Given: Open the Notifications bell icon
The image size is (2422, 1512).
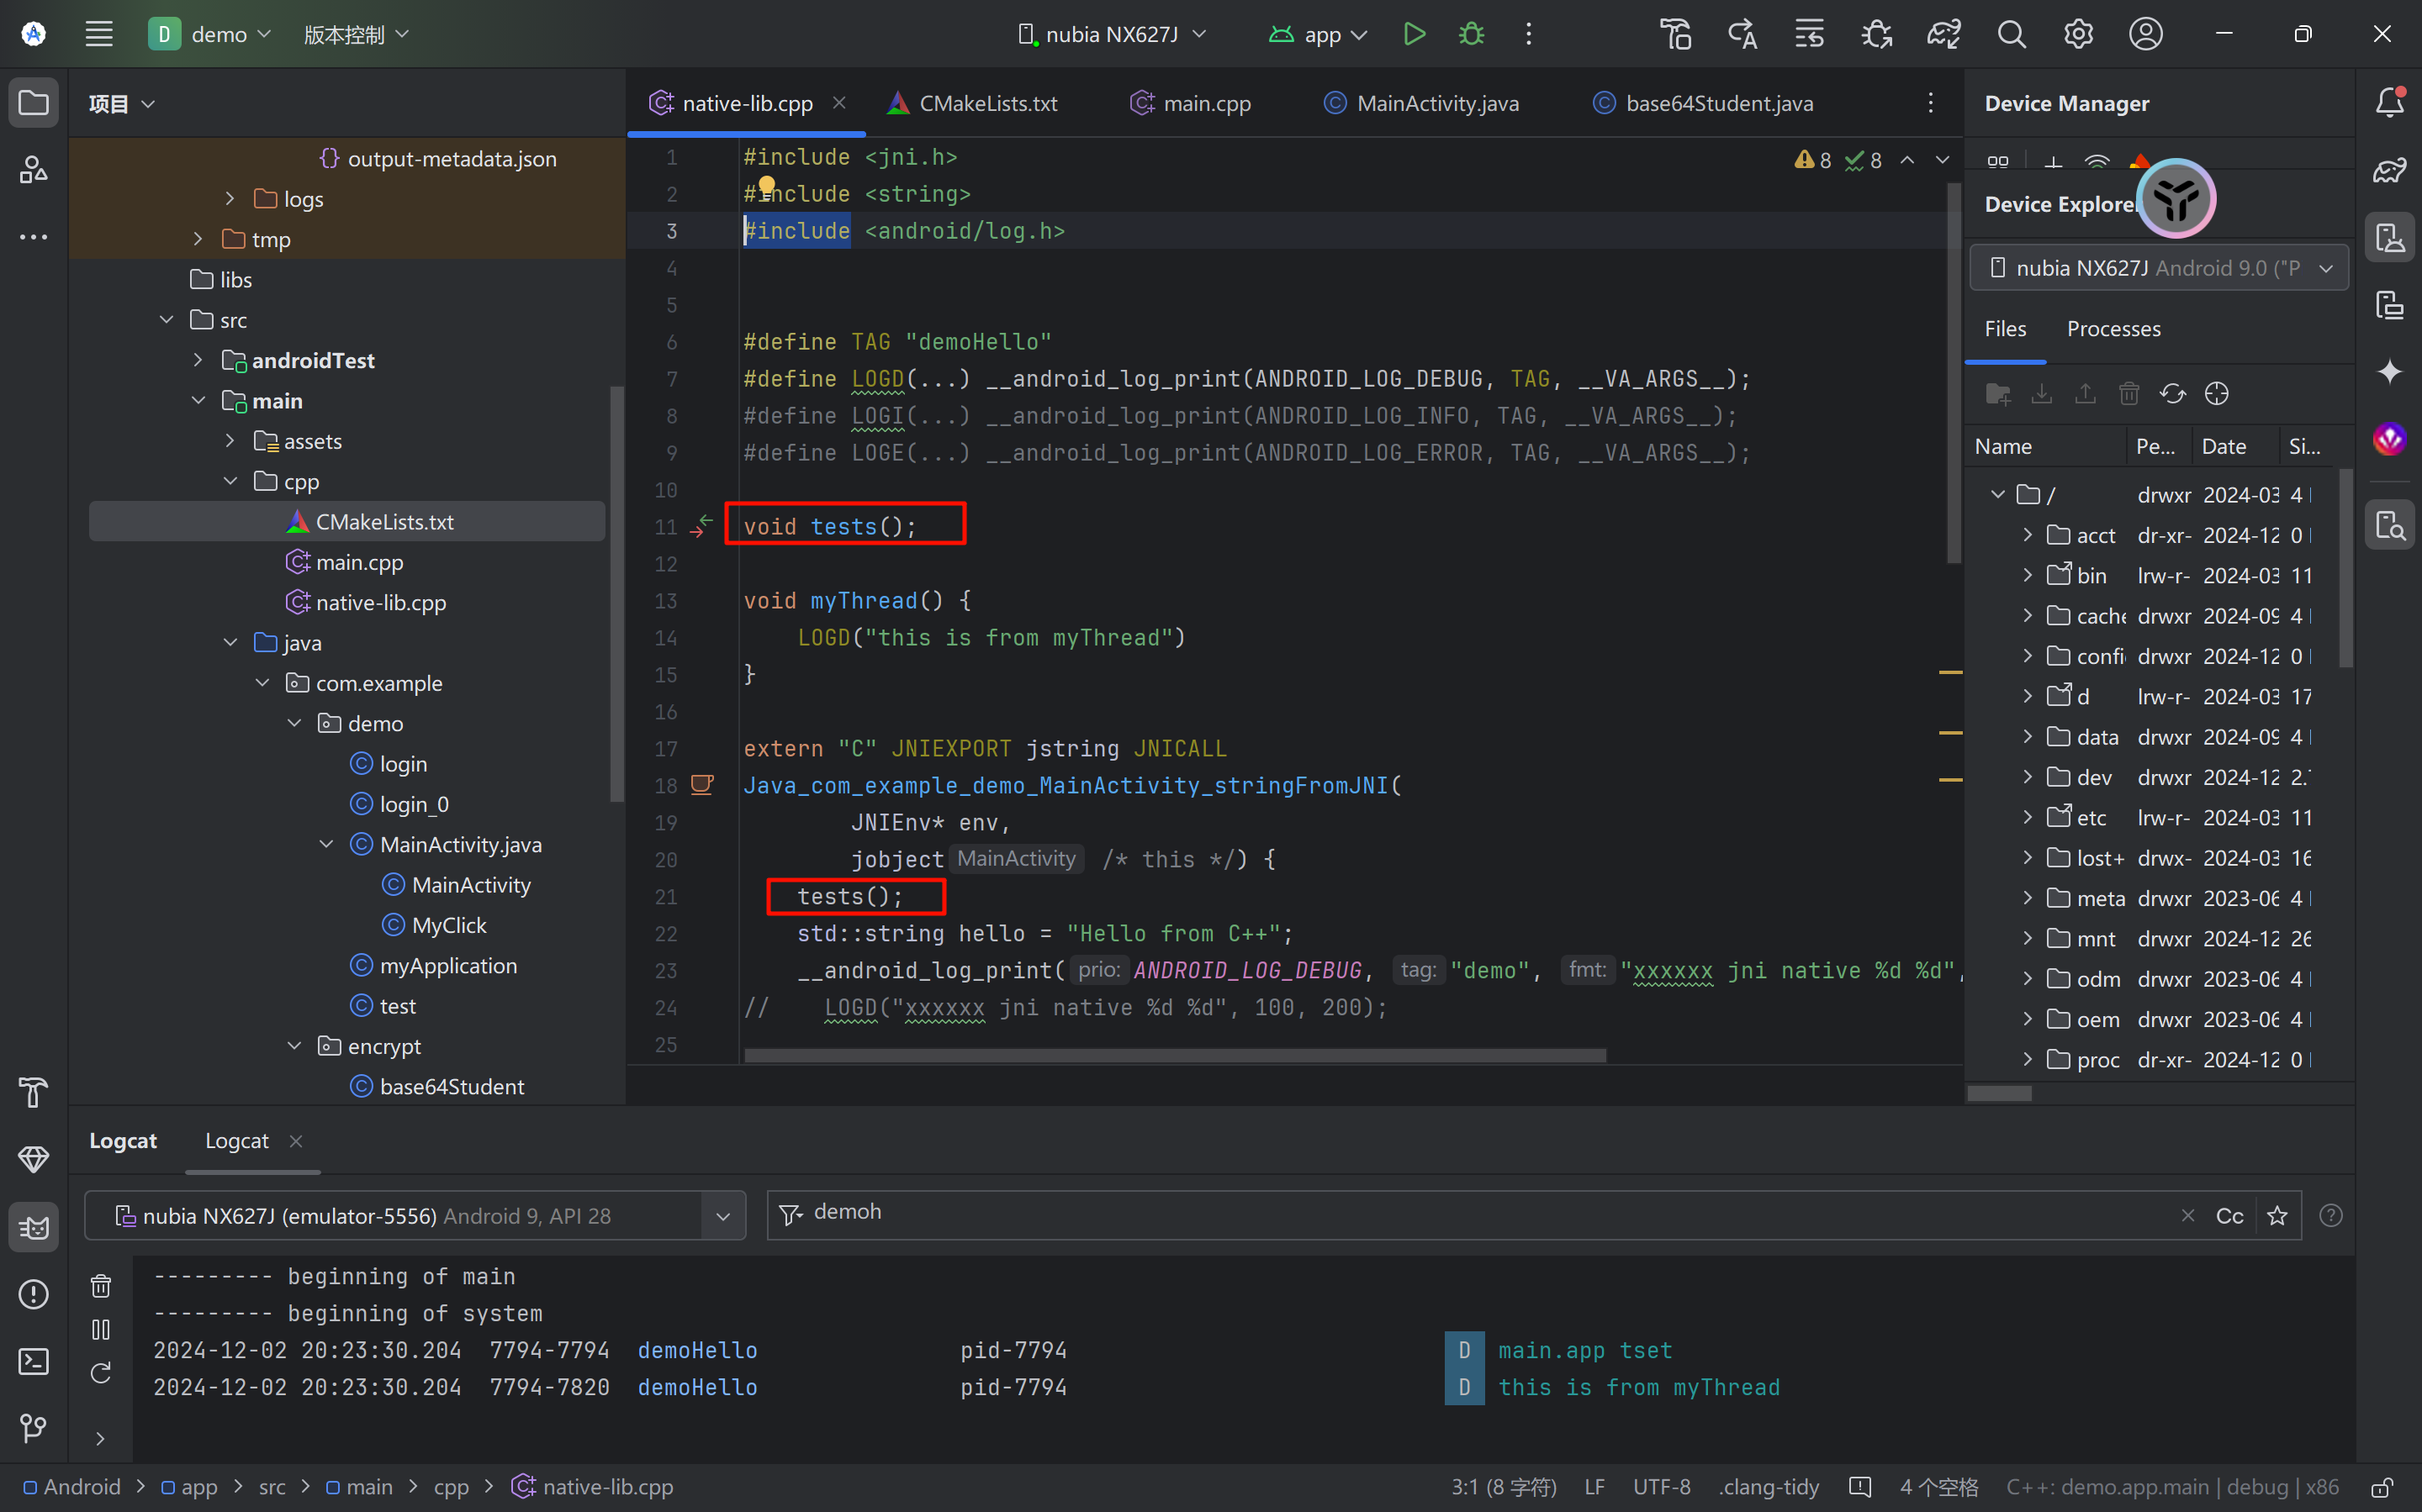Looking at the screenshot, I should click(2389, 102).
